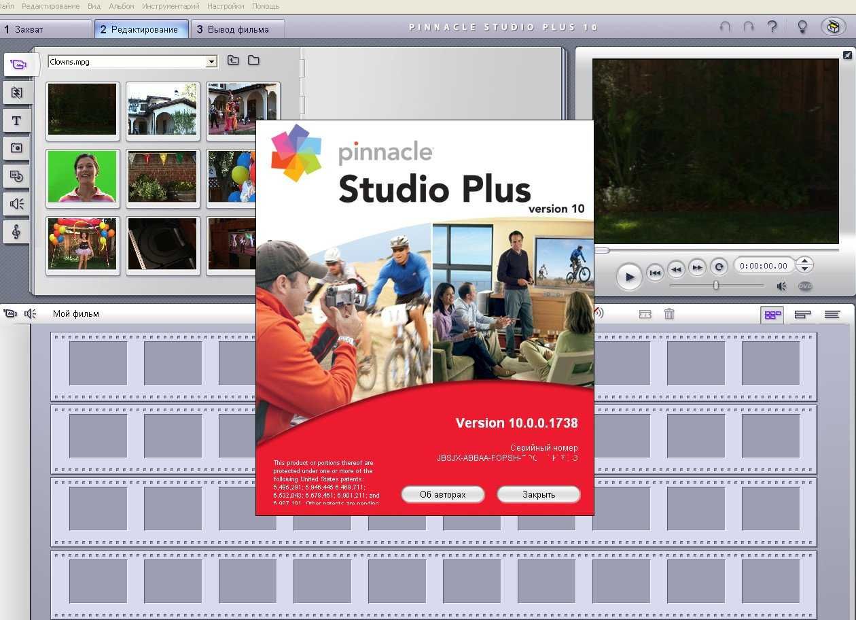Click the split clip razor icon
Image resolution: width=856 pixels, height=620 pixels.
click(x=645, y=314)
